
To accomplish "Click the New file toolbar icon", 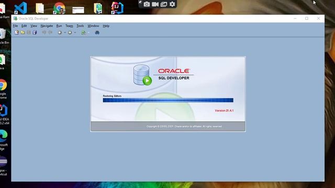I will tap(17, 32).
